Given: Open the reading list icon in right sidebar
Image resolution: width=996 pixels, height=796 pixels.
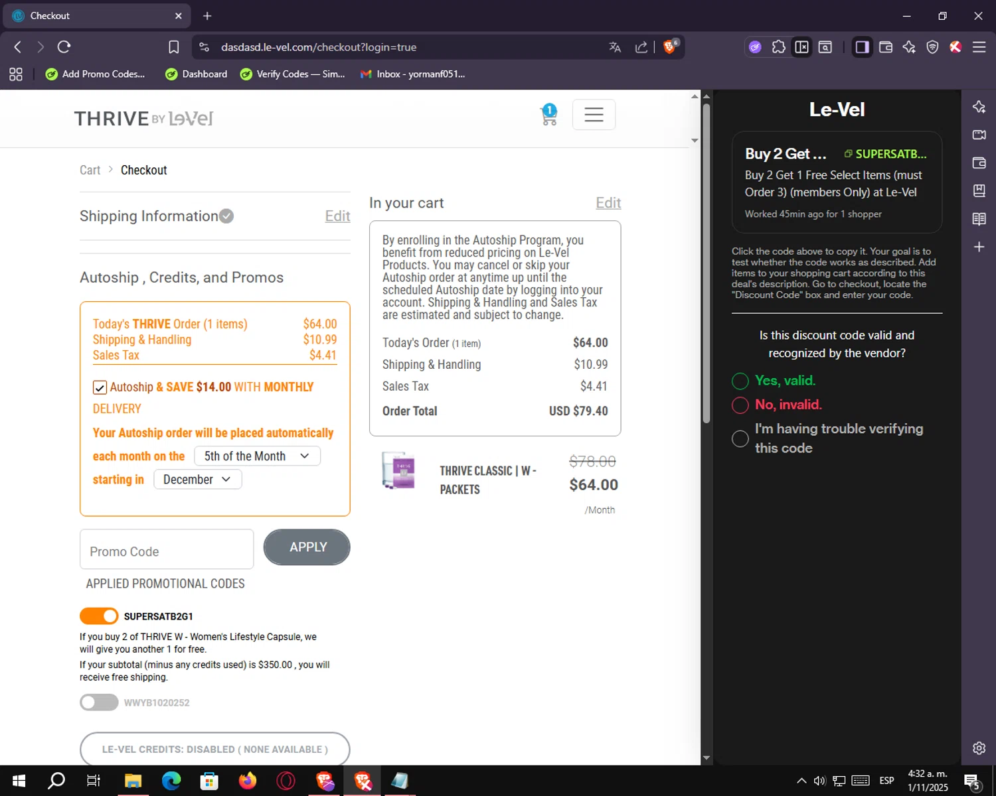Looking at the screenshot, I should 979,219.
